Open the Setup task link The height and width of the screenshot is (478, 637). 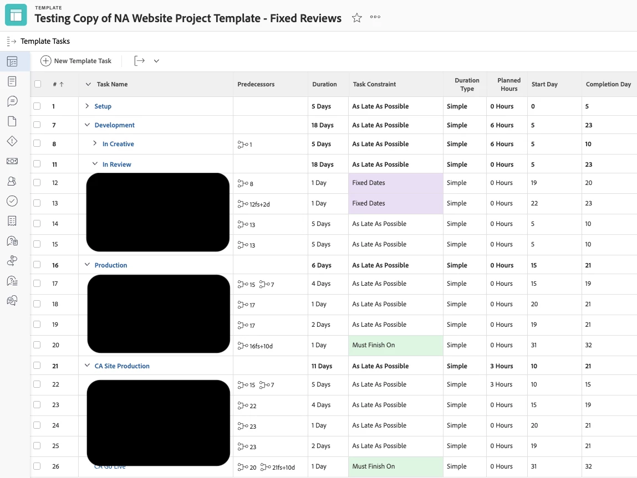pos(103,106)
